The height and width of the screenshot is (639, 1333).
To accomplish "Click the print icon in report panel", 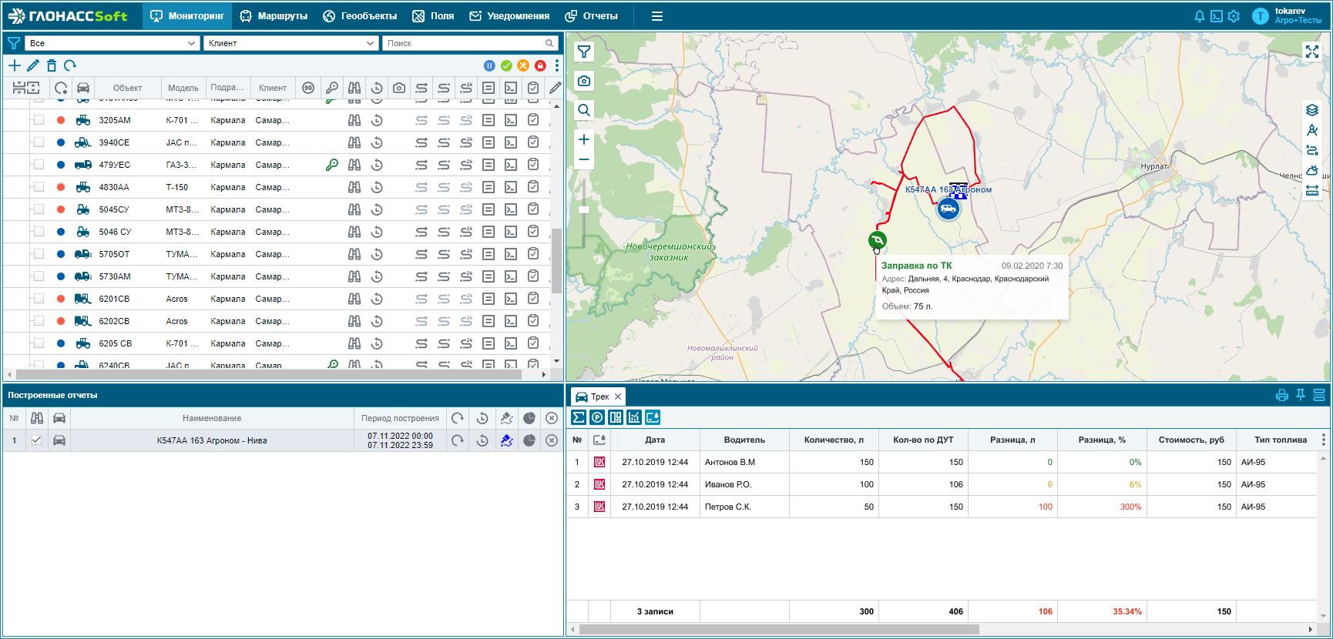I will click(x=1281, y=395).
